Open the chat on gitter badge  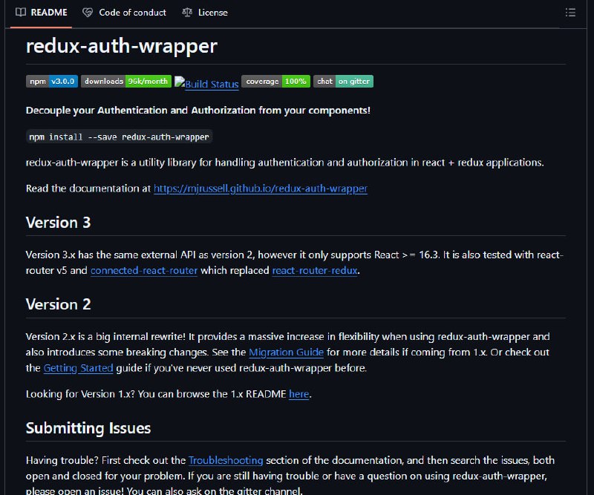point(343,81)
